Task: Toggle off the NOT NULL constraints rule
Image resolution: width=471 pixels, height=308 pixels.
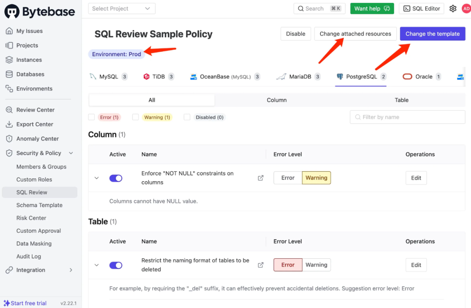Action: (116, 178)
